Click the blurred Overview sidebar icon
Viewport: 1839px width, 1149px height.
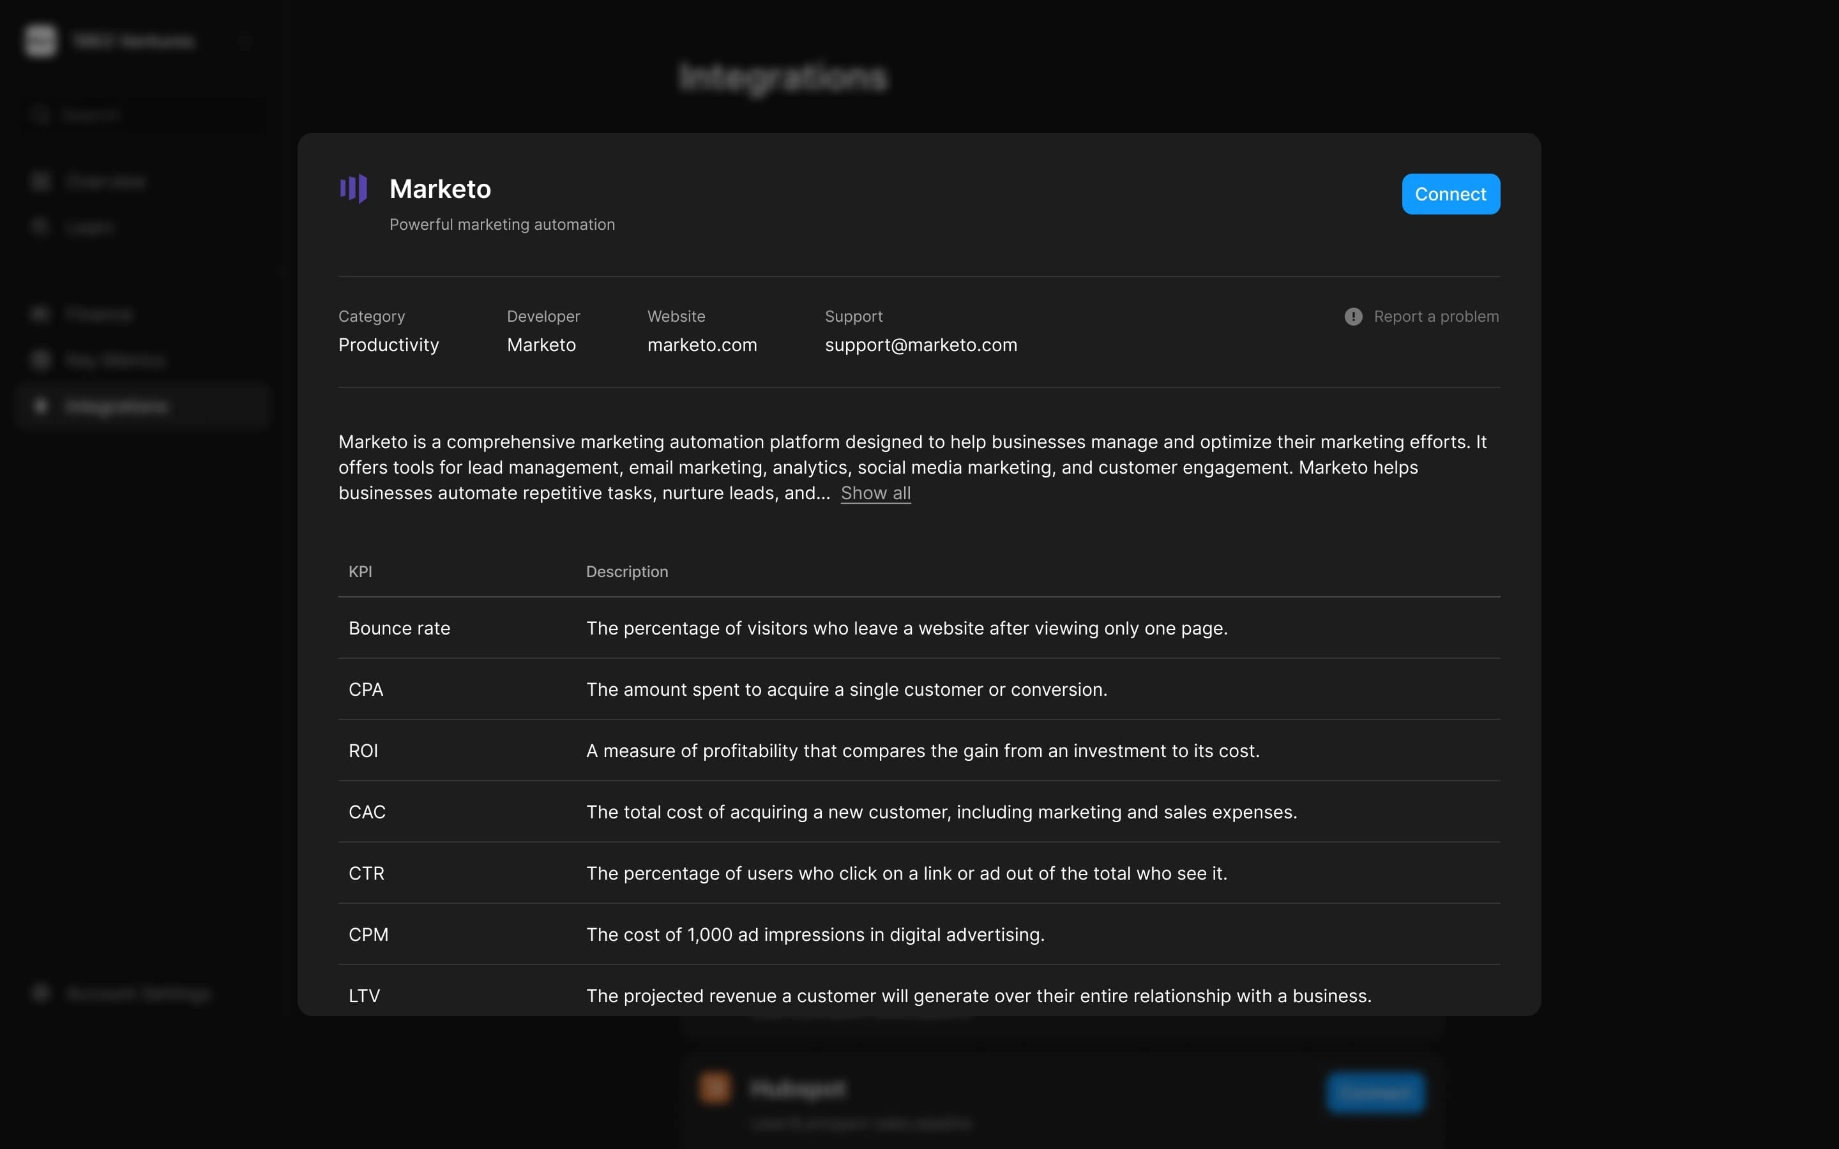(41, 182)
